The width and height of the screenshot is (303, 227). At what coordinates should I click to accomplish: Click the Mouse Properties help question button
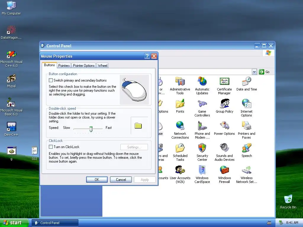(147, 56)
